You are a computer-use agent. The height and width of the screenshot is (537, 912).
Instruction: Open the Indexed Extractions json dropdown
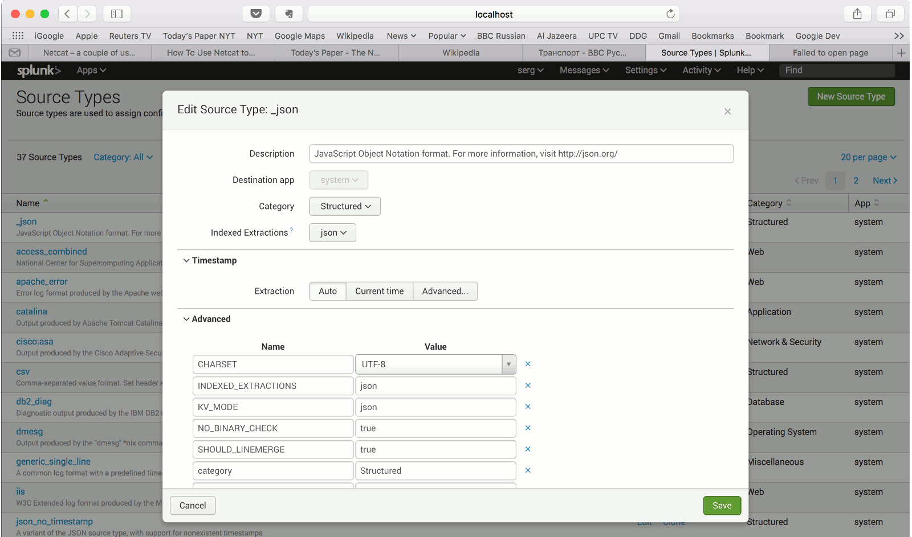(333, 232)
